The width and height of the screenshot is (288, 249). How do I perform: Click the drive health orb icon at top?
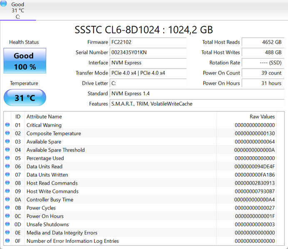tap(4, 4)
